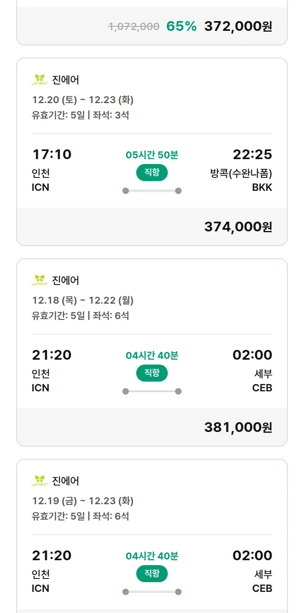Click Jin Air logo on 12.18 Cebu card
The image size is (304, 613).
40,280
